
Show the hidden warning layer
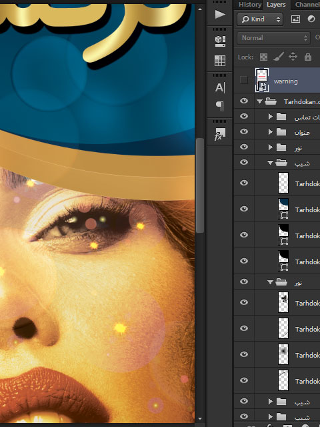244,80
